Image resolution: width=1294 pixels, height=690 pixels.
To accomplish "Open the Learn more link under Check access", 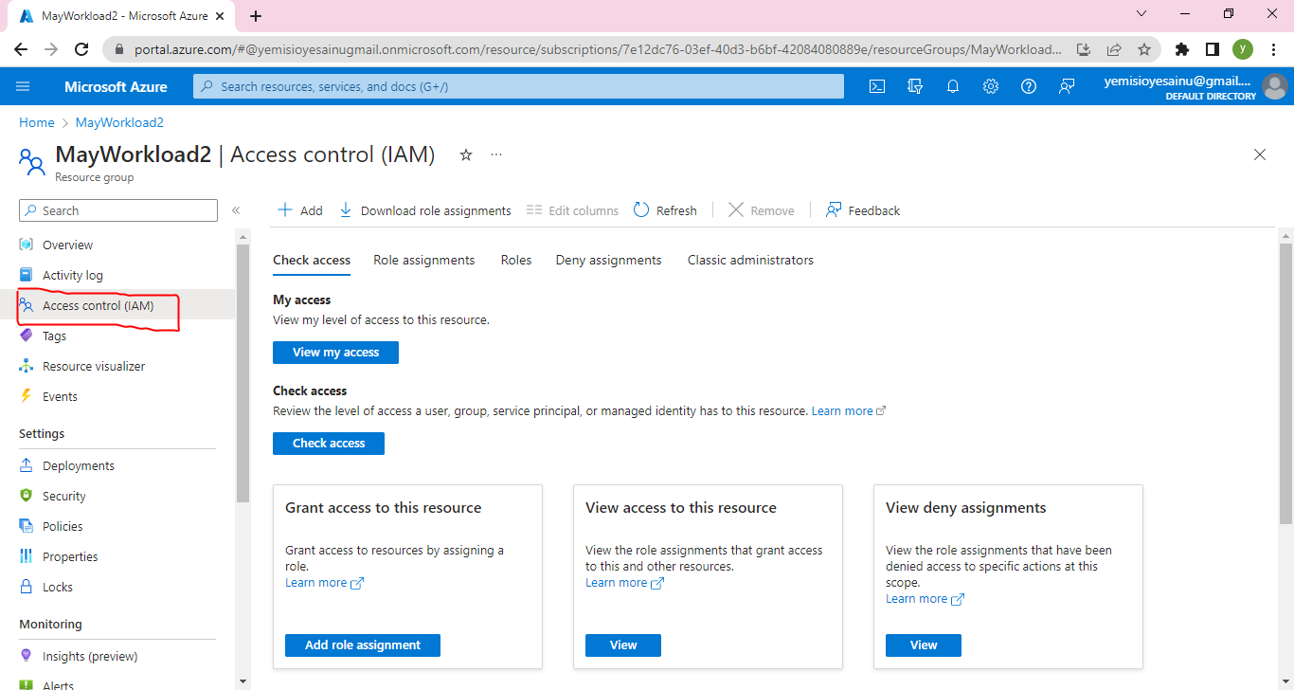I will pos(842,411).
